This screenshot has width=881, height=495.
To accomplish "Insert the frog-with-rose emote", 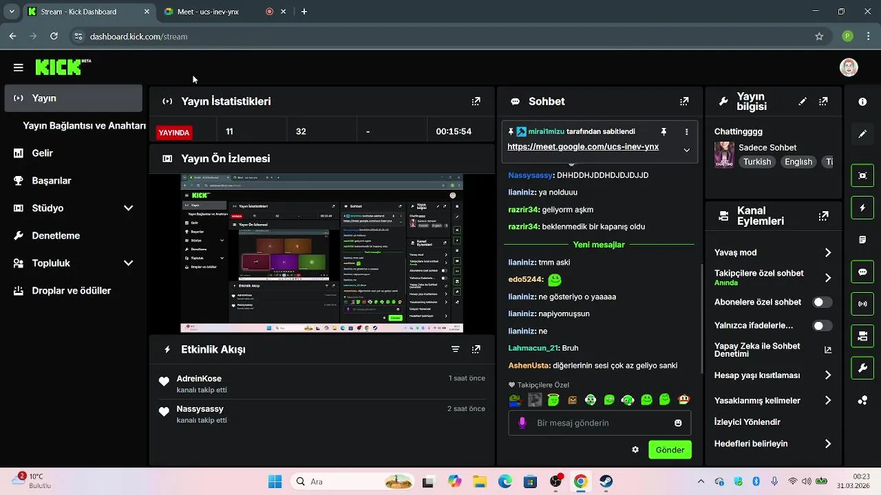I will tap(516, 399).
